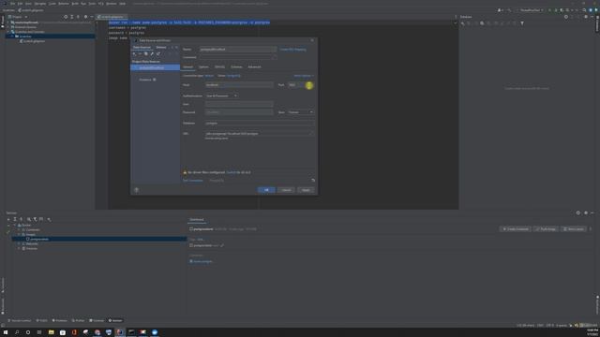Viewport: 600px width, 337px height.
Task: Click the Test Connection link
Action: (193, 181)
